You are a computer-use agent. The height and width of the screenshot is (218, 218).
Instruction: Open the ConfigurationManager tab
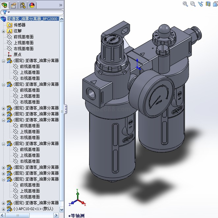coord(23,5)
